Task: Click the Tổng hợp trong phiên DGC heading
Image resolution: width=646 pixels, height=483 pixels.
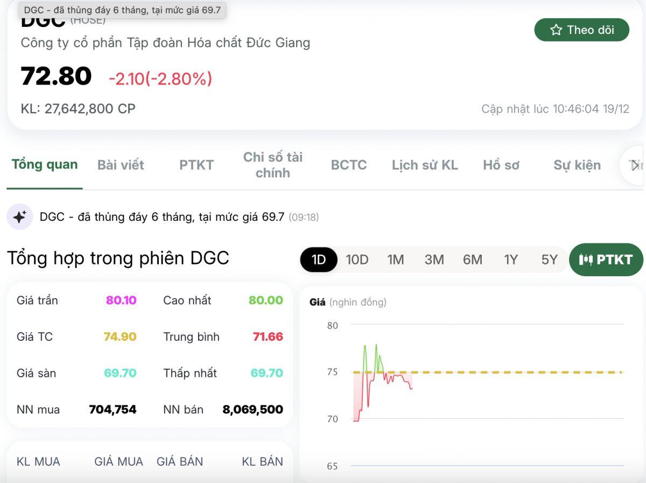Action: [x=118, y=258]
